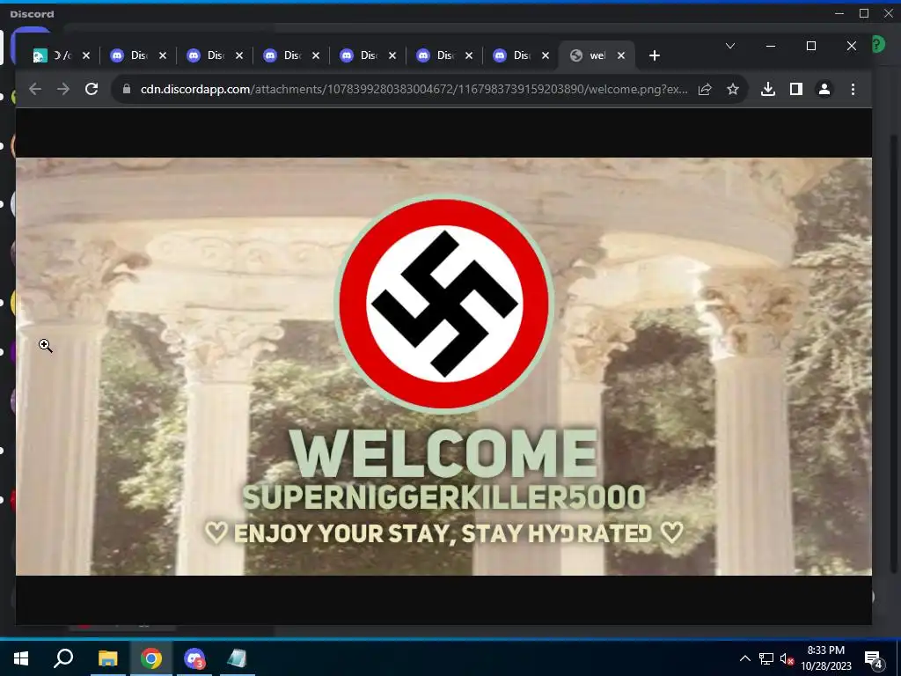
Task: Zoom into the displayed image
Action: (443, 366)
